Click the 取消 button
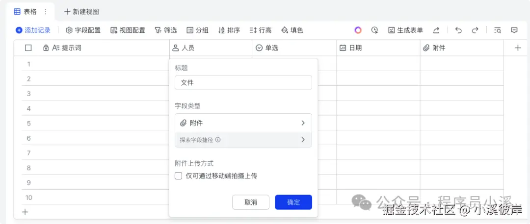 (x=251, y=202)
